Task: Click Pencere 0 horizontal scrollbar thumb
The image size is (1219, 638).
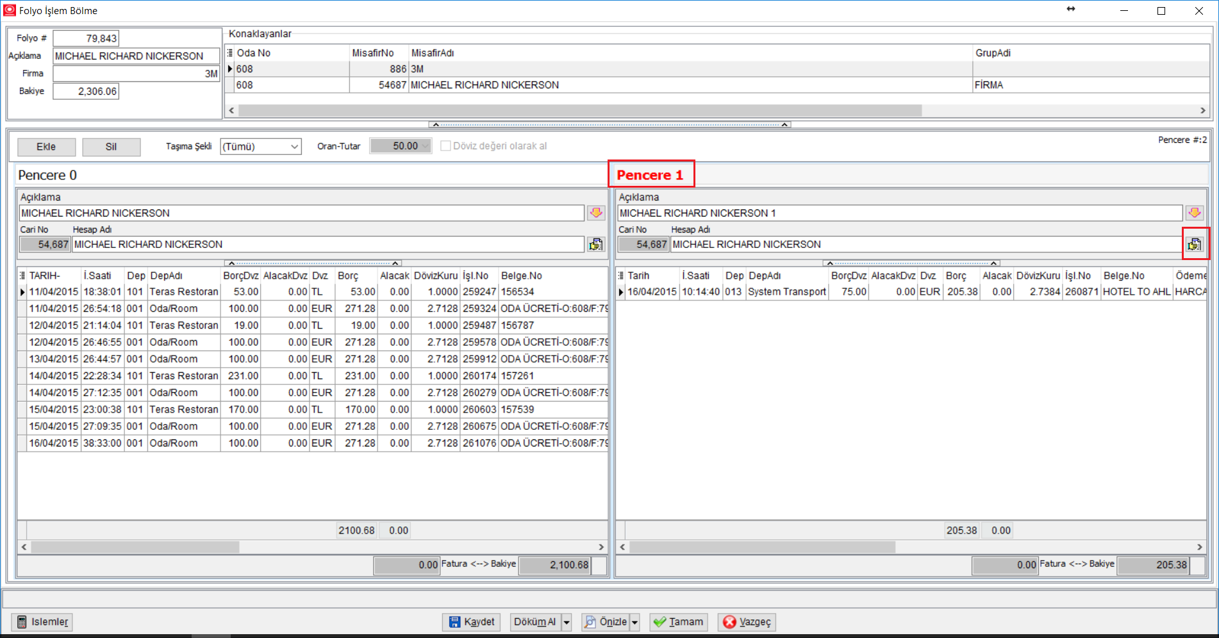Action: coord(135,547)
